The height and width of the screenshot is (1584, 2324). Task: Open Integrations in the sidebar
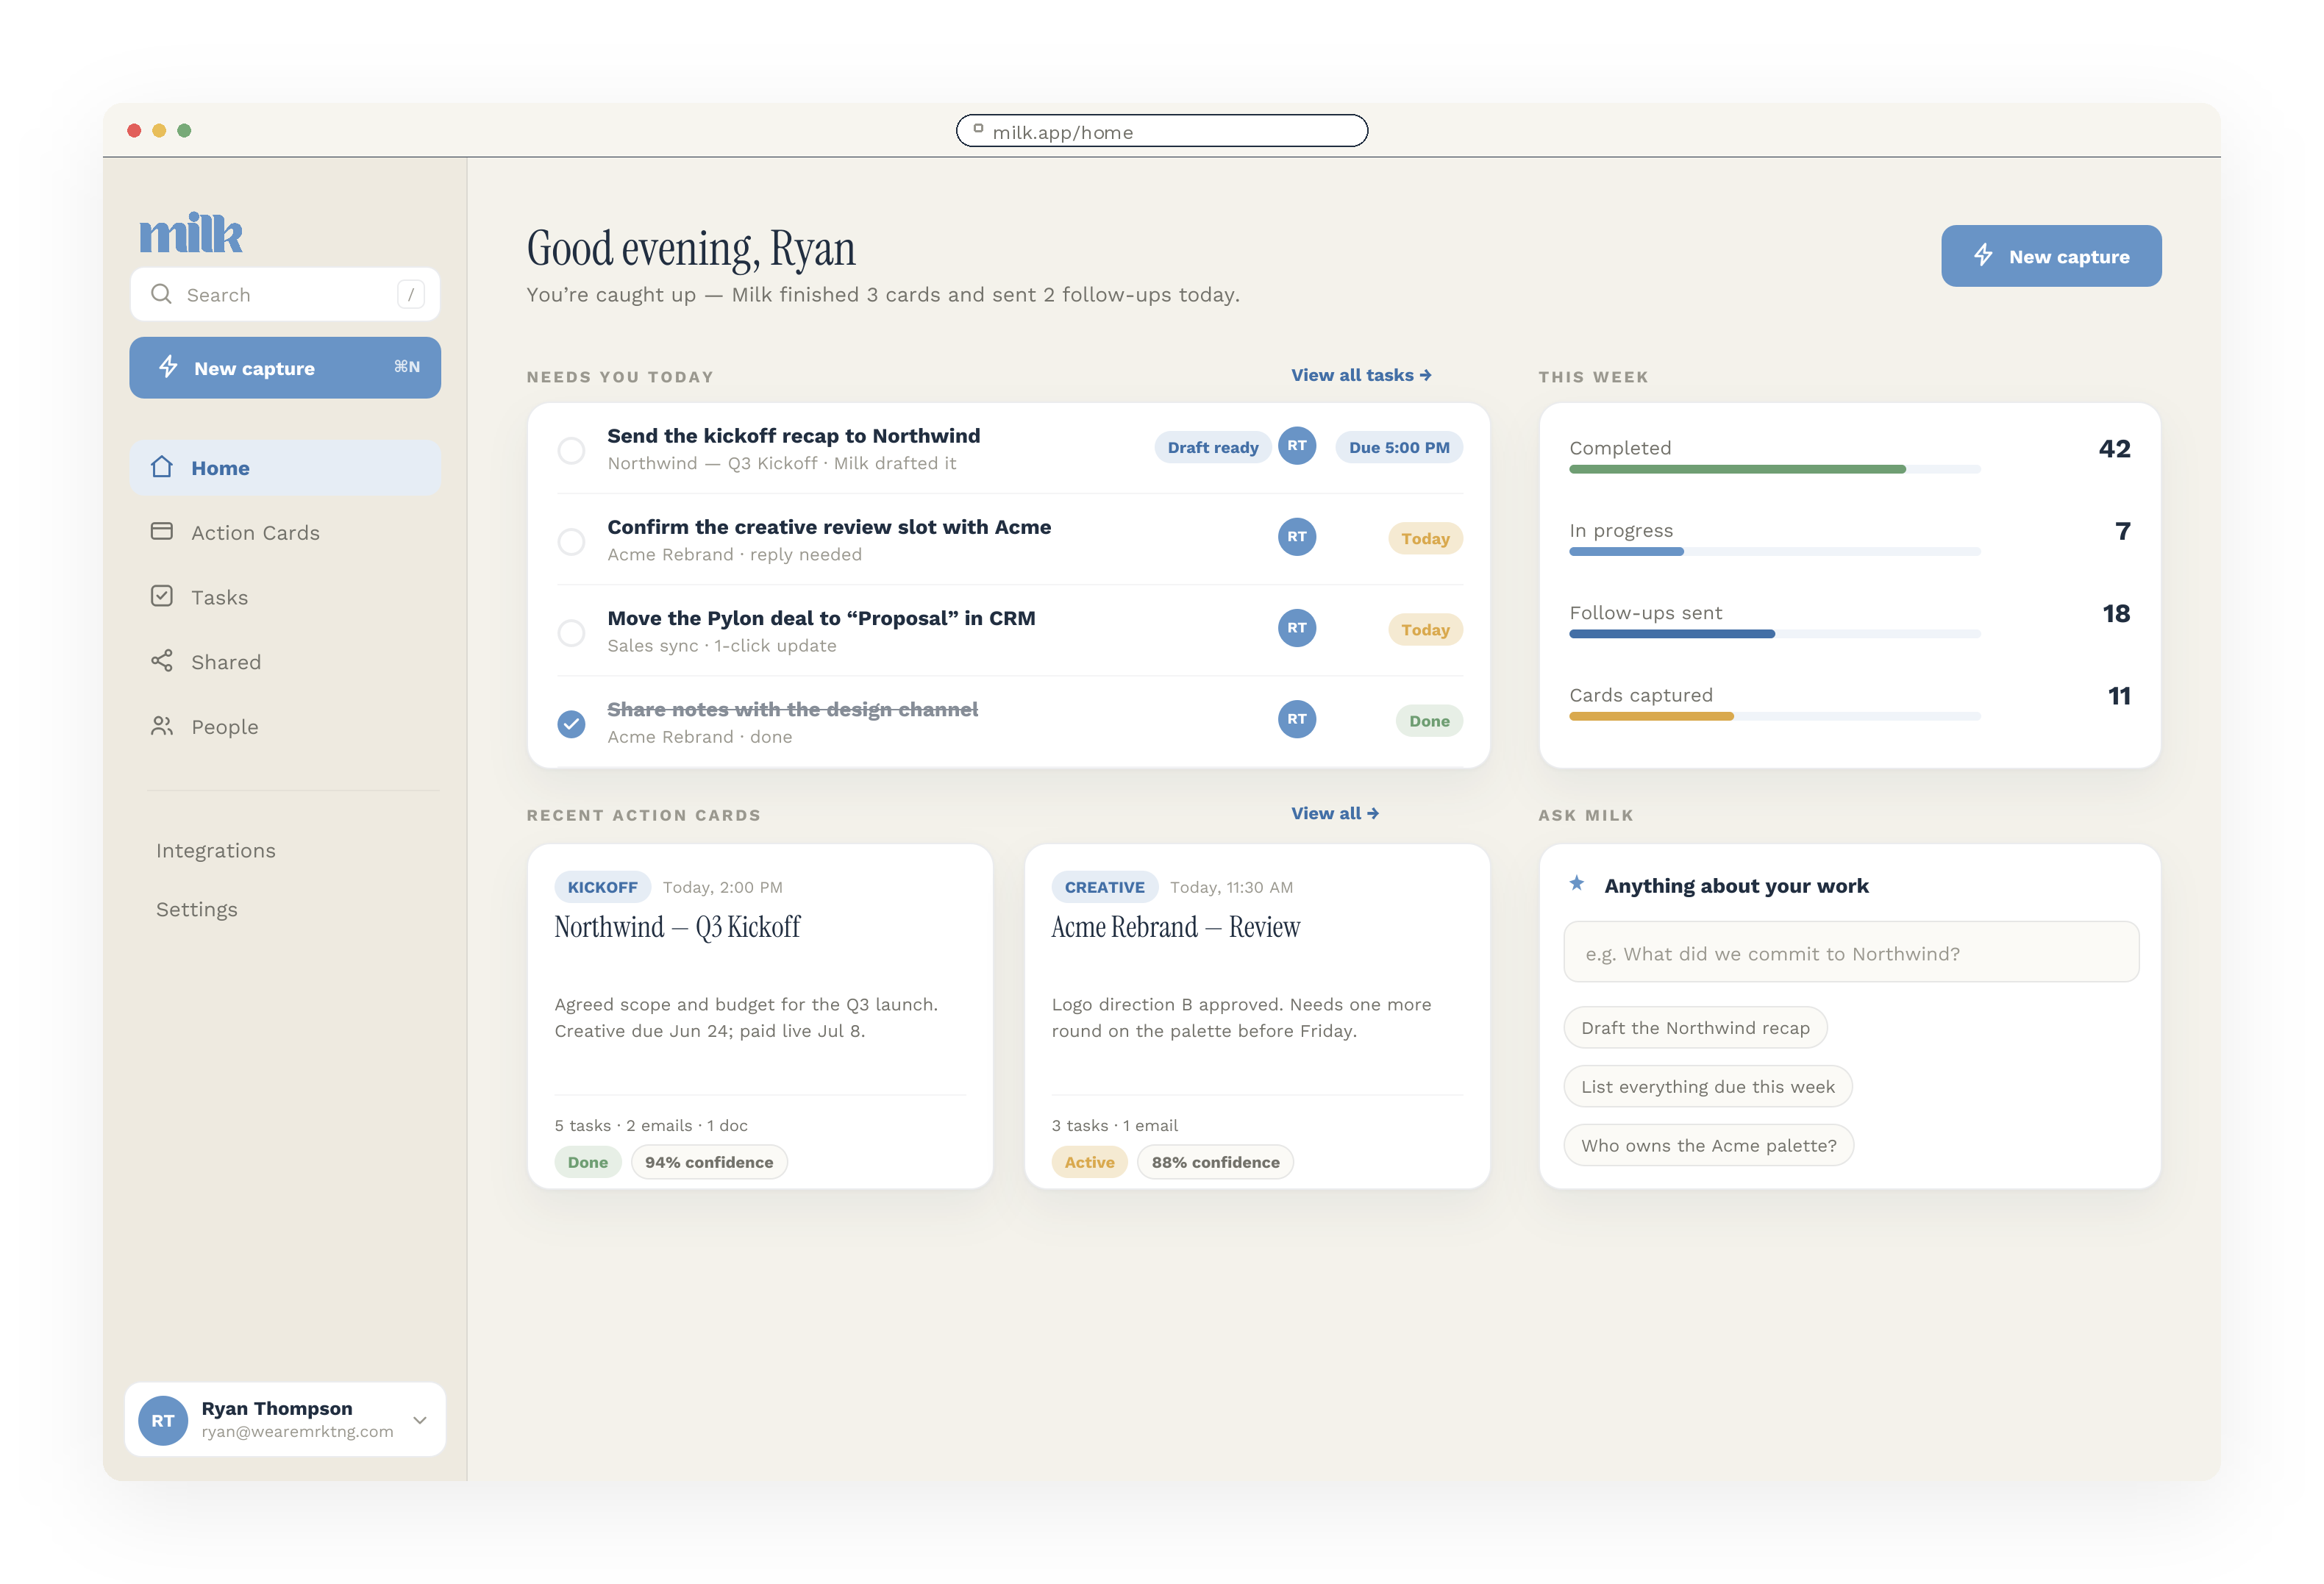(x=216, y=850)
